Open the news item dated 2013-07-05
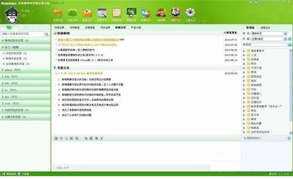 click(87, 45)
